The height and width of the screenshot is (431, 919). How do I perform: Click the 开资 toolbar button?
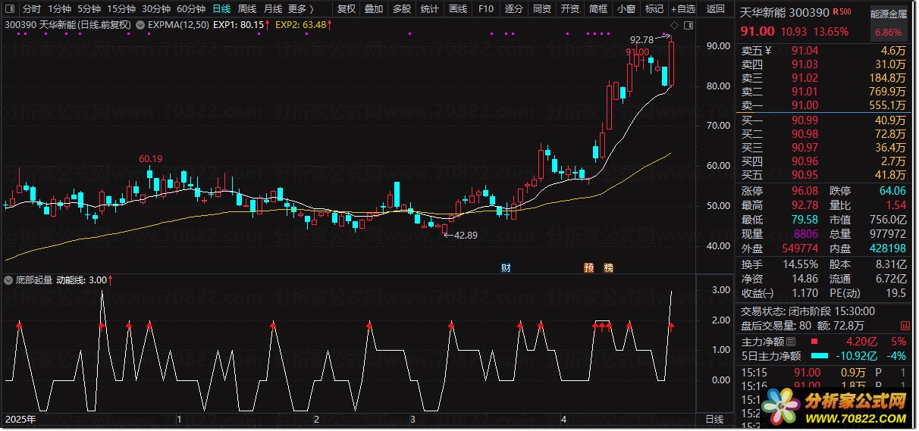tap(570, 9)
